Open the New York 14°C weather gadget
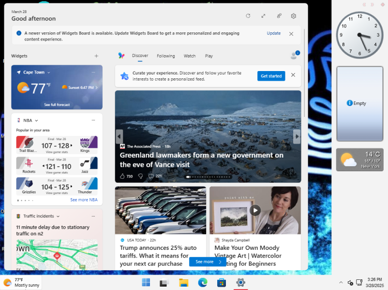Image resolution: width=388 pixels, height=290 pixels. click(x=360, y=159)
